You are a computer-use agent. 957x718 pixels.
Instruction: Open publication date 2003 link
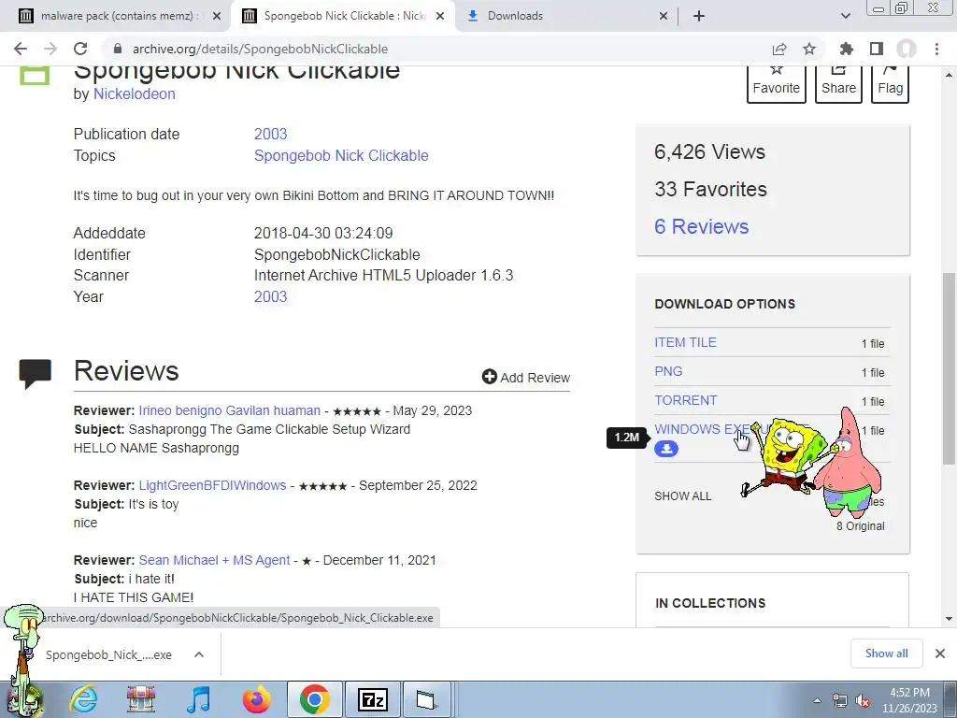[x=270, y=134]
